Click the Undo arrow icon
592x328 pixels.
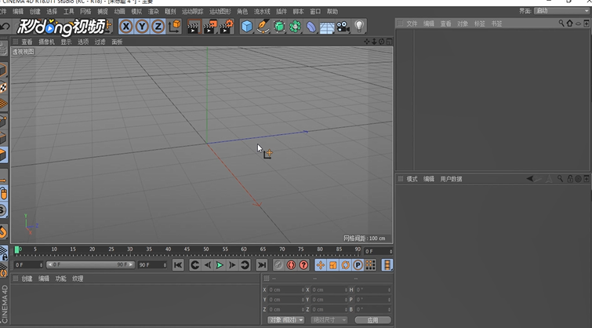[x=5, y=27]
